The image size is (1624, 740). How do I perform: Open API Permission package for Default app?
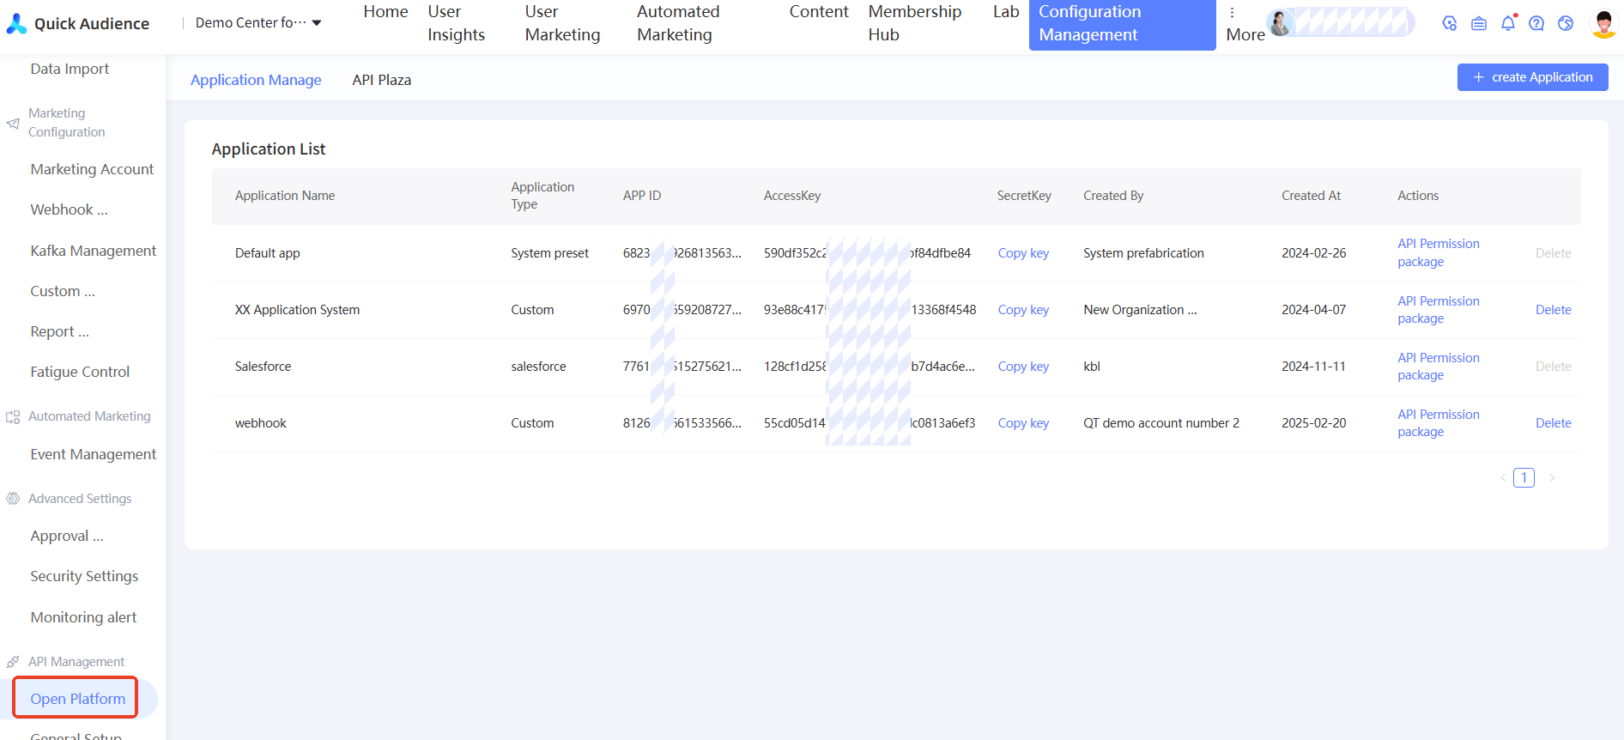[x=1439, y=253]
